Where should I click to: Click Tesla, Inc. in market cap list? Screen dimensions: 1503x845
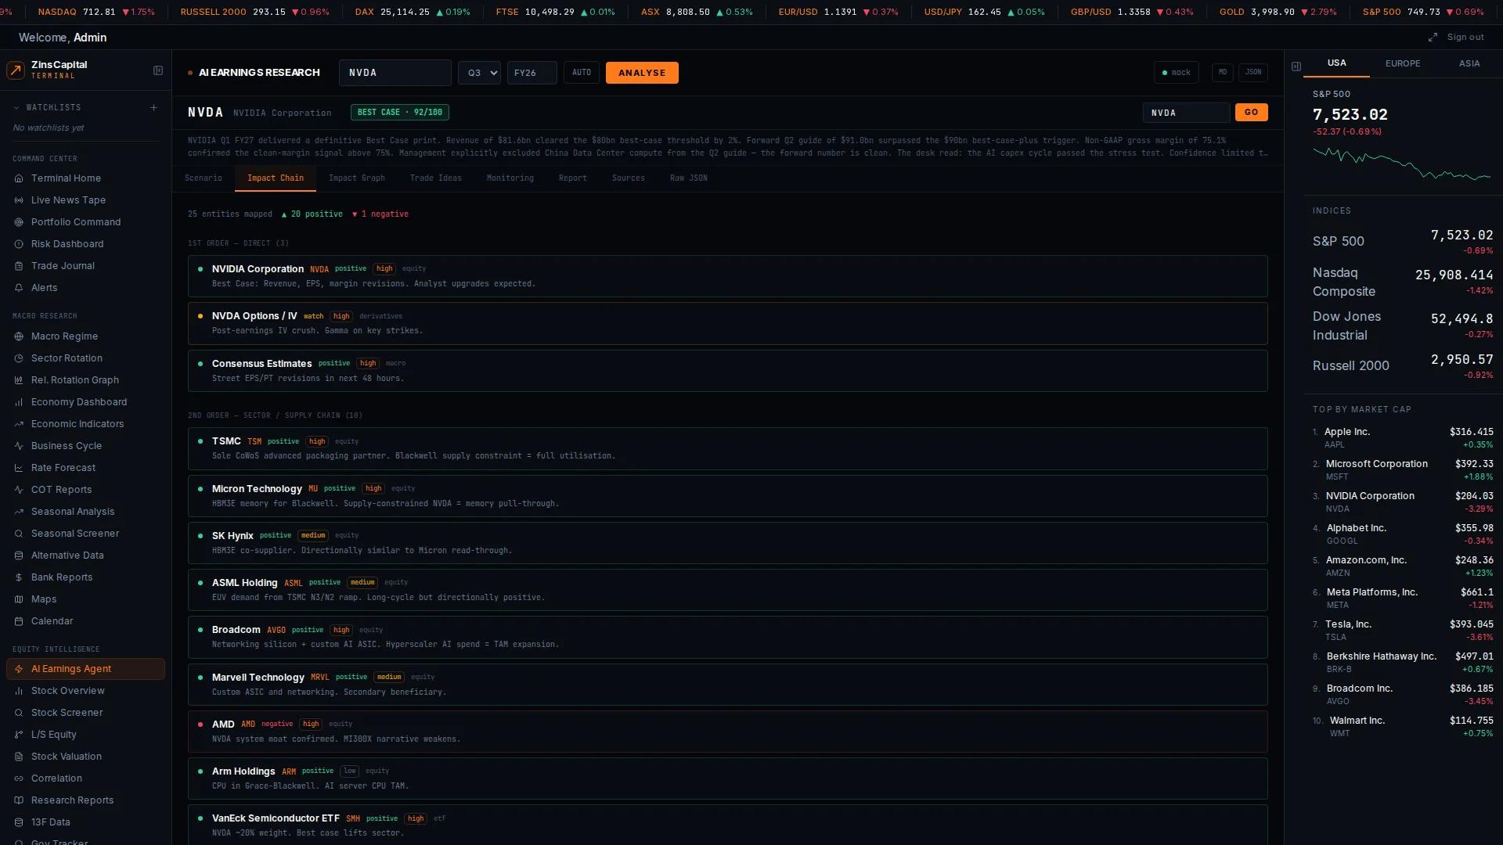(1403, 630)
